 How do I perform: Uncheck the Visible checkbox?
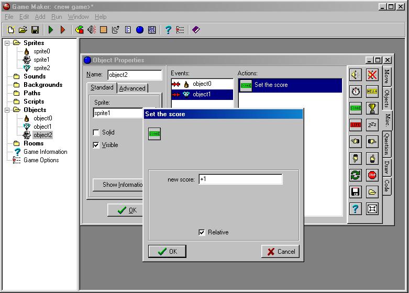96,145
